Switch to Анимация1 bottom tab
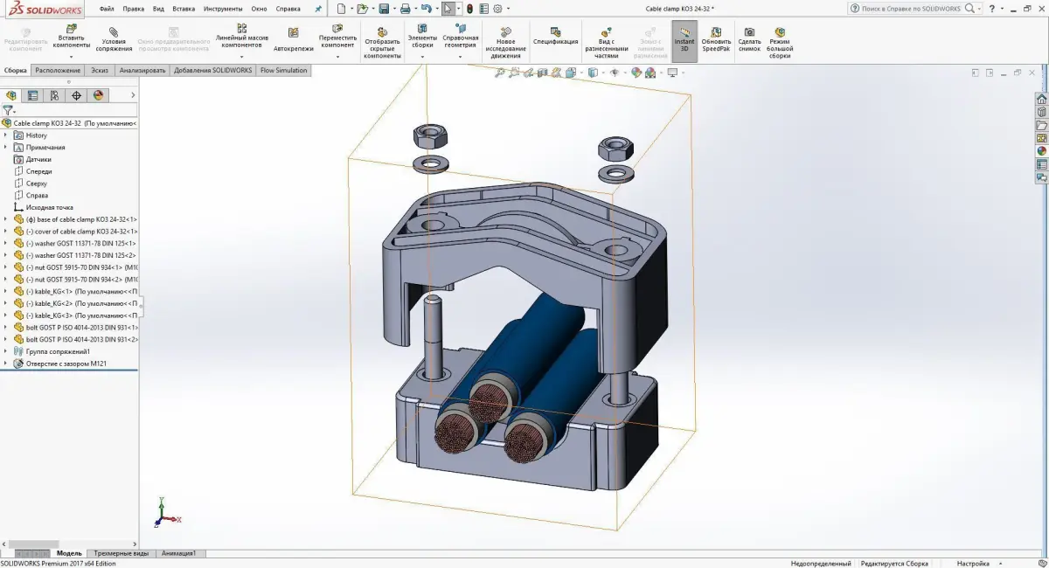This screenshot has height=568, width=1049. coord(178,553)
